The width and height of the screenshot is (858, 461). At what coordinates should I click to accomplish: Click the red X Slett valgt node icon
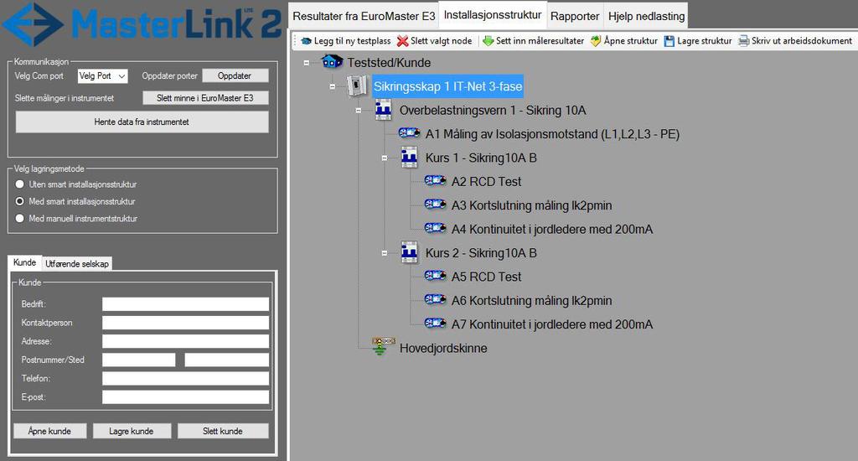click(x=403, y=41)
